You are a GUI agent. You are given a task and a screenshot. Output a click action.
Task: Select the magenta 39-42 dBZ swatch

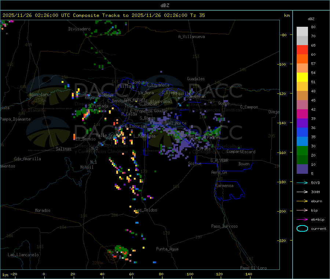tap(302, 114)
